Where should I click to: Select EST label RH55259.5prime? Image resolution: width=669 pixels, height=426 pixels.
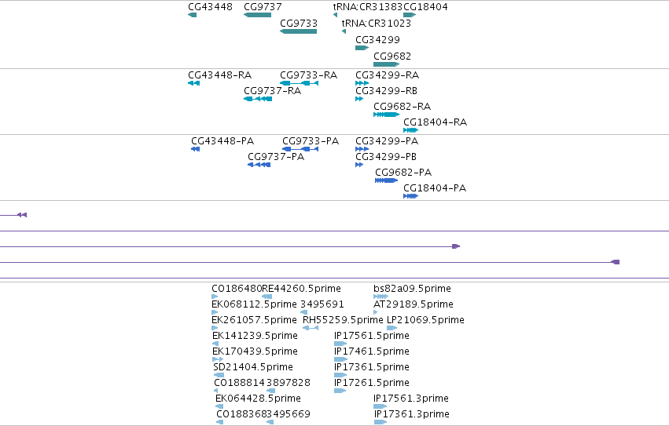[343, 320]
